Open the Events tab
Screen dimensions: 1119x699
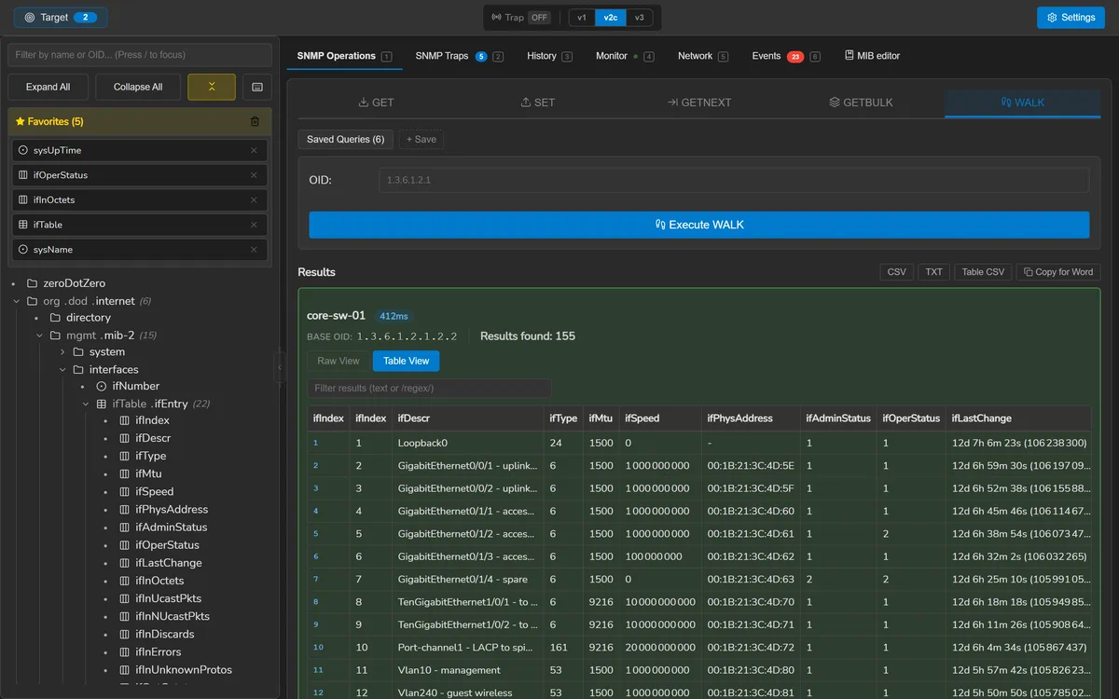786,56
